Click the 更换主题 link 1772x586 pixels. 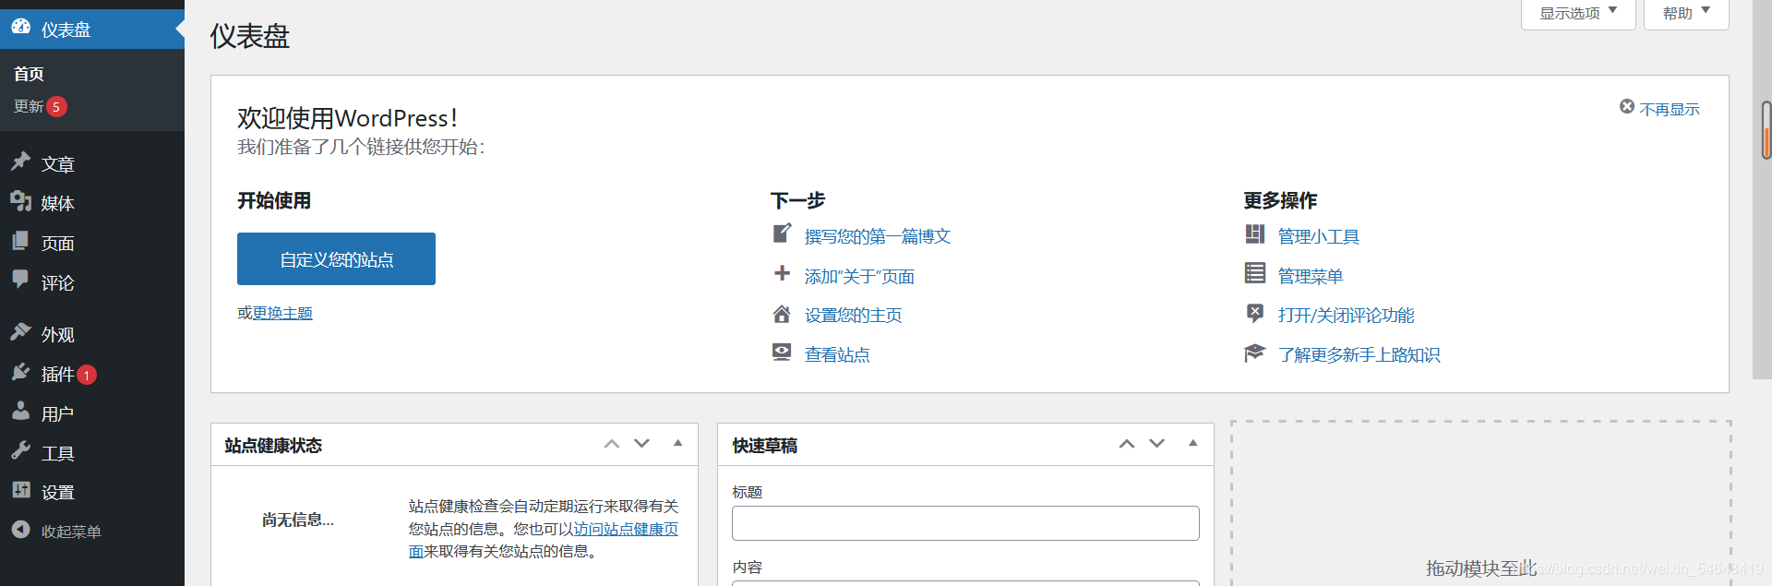pyautogui.click(x=282, y=314)
